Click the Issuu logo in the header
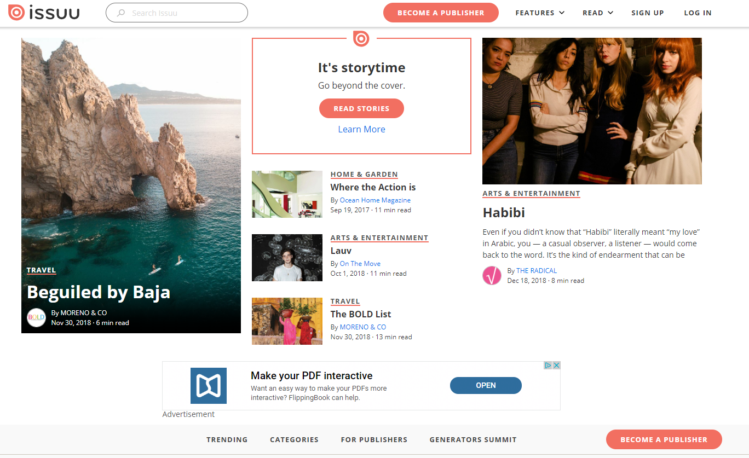The image size is (749, 458). coord(44,12)
